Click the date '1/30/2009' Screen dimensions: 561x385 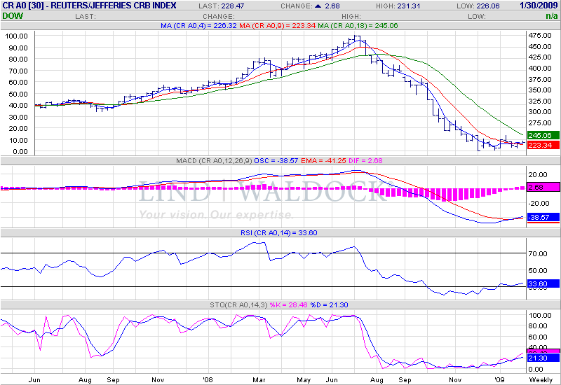point(539,6)
